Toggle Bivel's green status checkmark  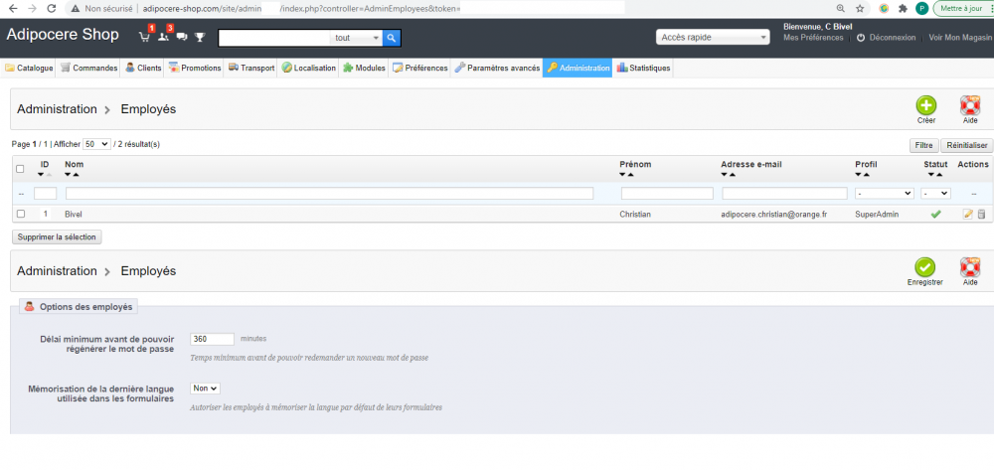(935, 214)
